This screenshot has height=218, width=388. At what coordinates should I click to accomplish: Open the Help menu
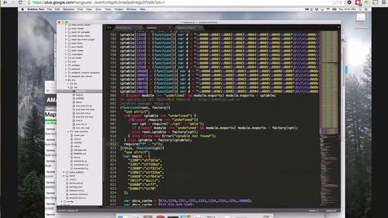[x=142, y=10]
